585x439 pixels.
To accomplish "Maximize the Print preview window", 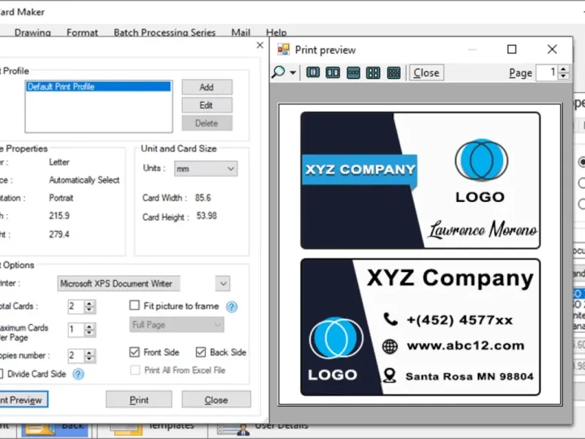I will click(x=512, y=49).
